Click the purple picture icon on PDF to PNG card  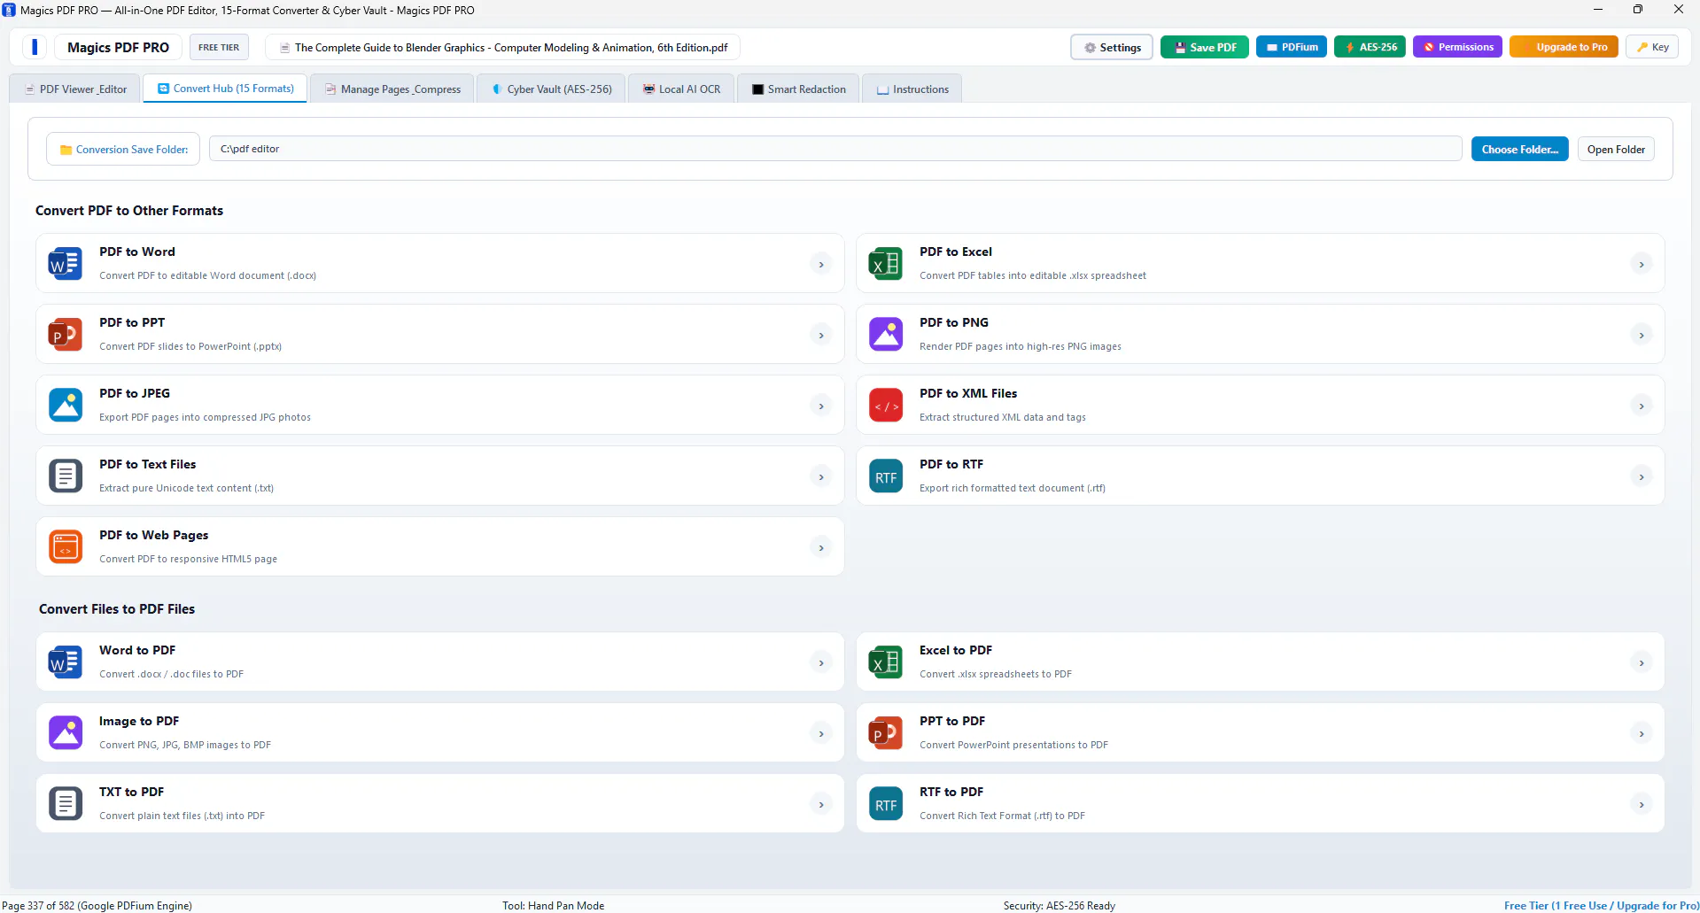point(886,335)
